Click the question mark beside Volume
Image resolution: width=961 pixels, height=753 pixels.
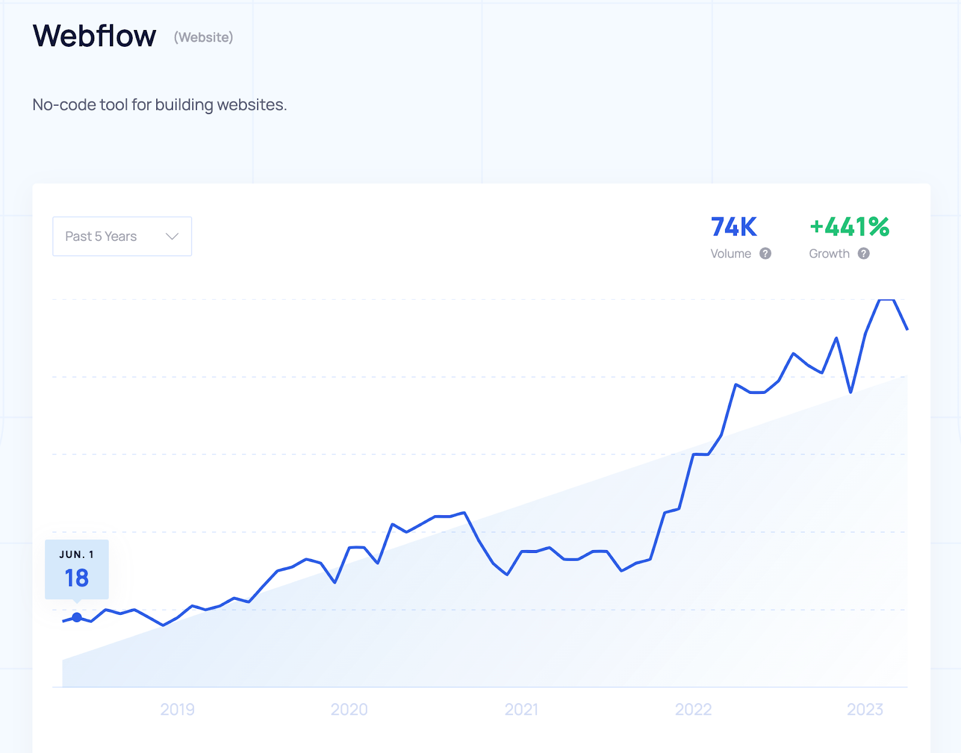pyautogui.click(x=766, y=254)
